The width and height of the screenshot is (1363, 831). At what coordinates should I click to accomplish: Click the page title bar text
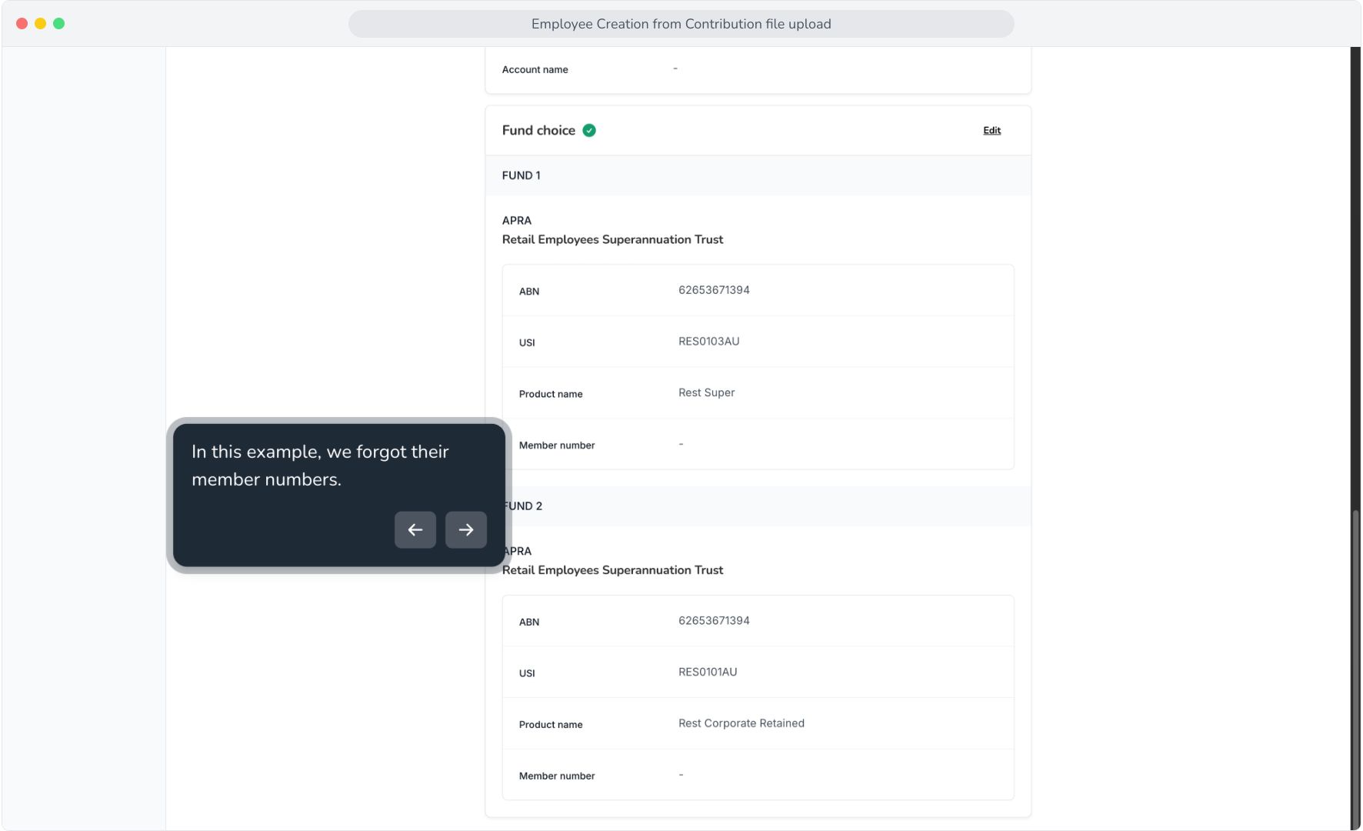pyautogui.click(x=681, y=24)
